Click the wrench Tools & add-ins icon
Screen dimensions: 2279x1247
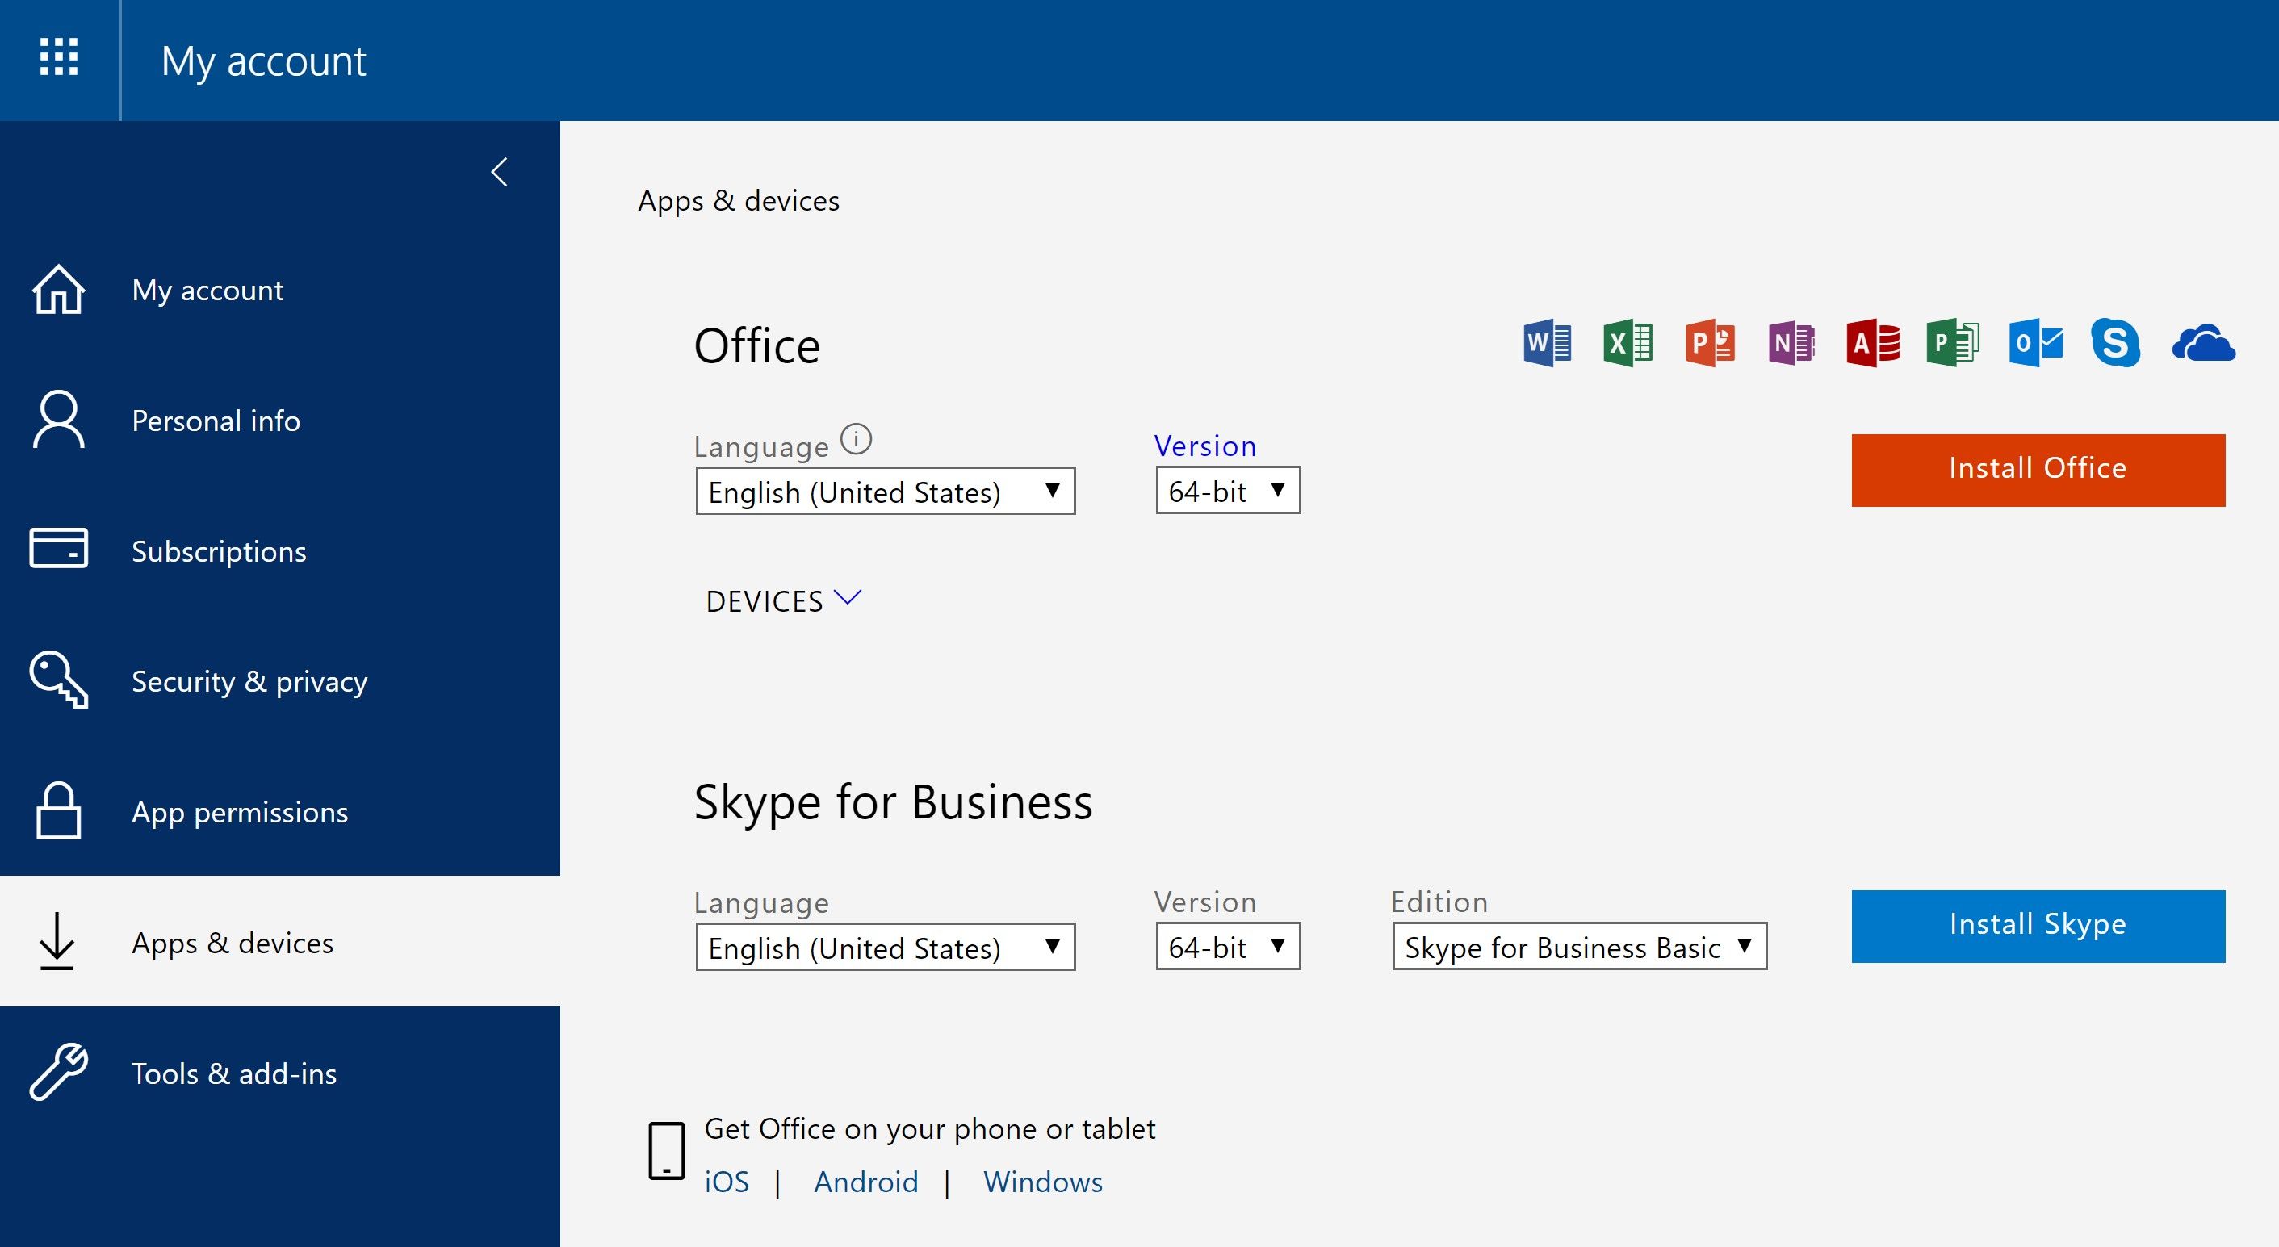click(x=58, y=1072)
